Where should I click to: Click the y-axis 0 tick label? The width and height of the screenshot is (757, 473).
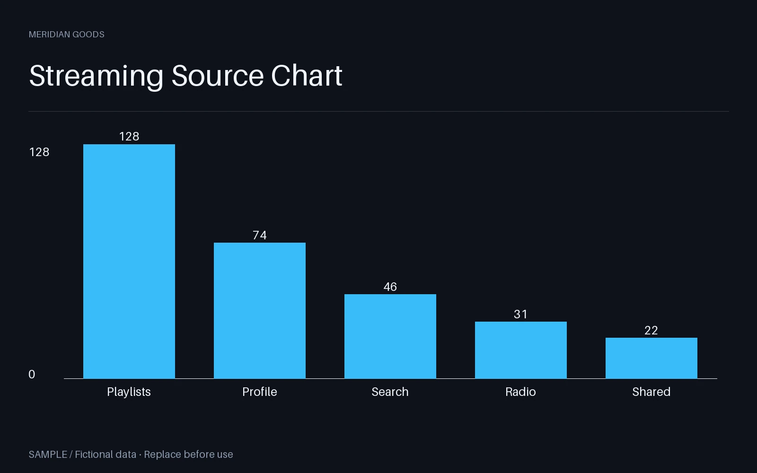pos(32,374)
